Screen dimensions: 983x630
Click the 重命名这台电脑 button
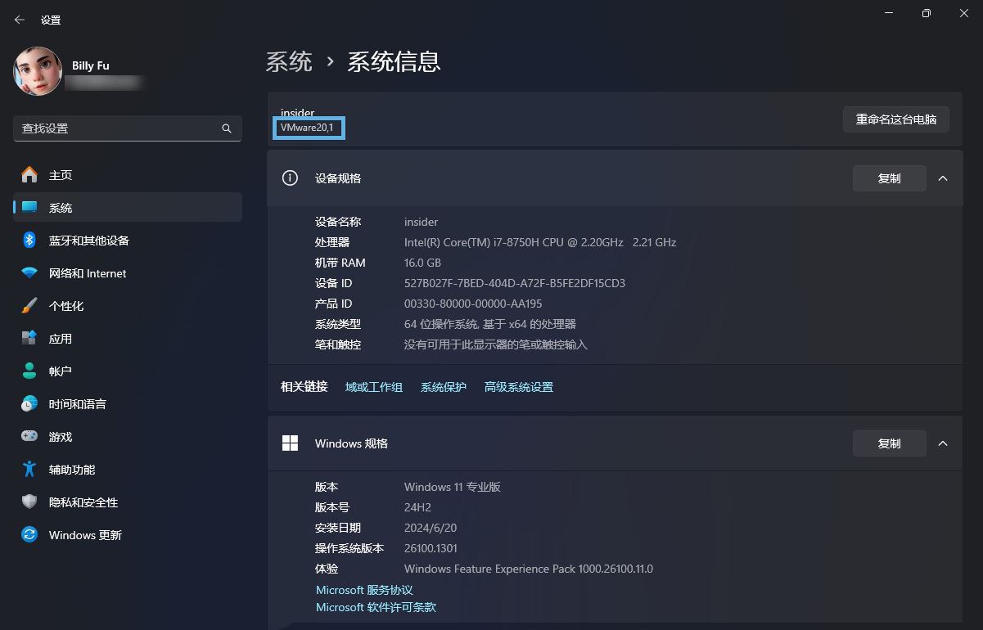pos(895,119)
